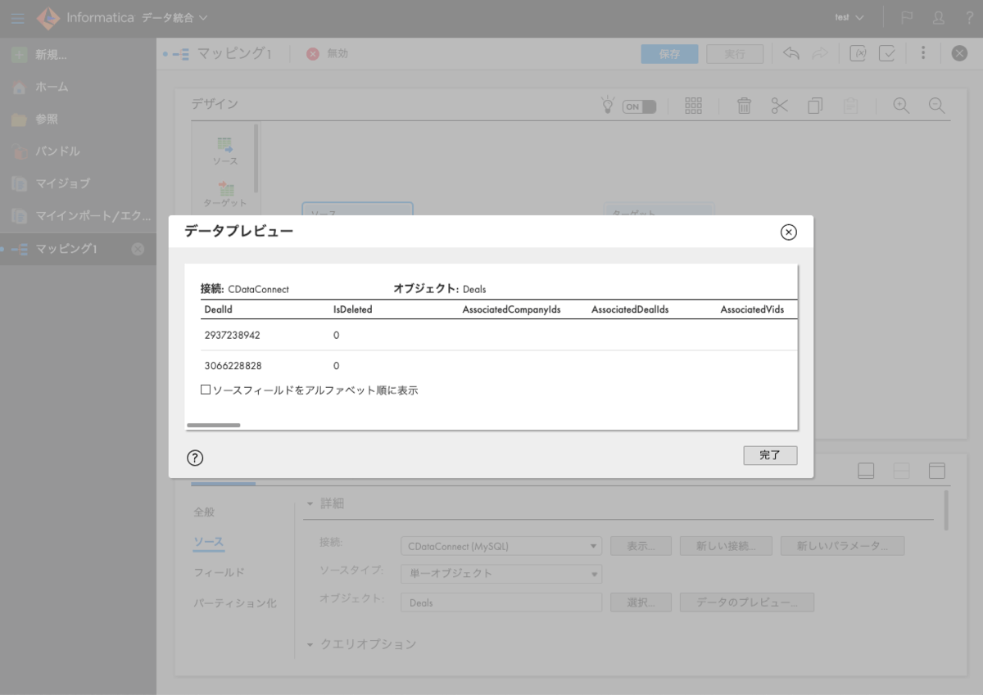The height and width of the screenshot is (695, 983).
Task: Click the 選択... button
Action: 641,602
